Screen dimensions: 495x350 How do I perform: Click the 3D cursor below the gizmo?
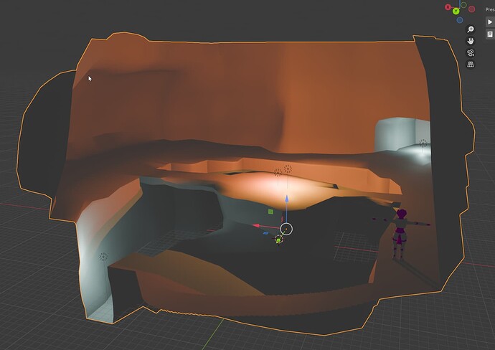click(x=278, y=240)
